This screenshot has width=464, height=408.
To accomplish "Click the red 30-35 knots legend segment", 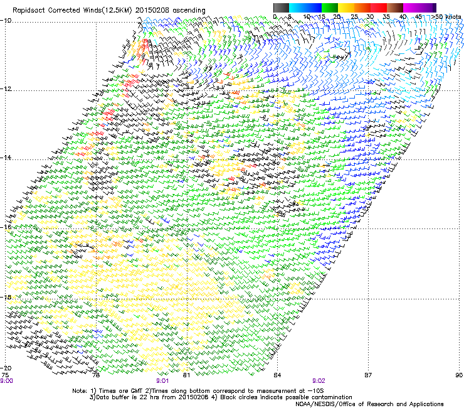I will pos(379,8).
